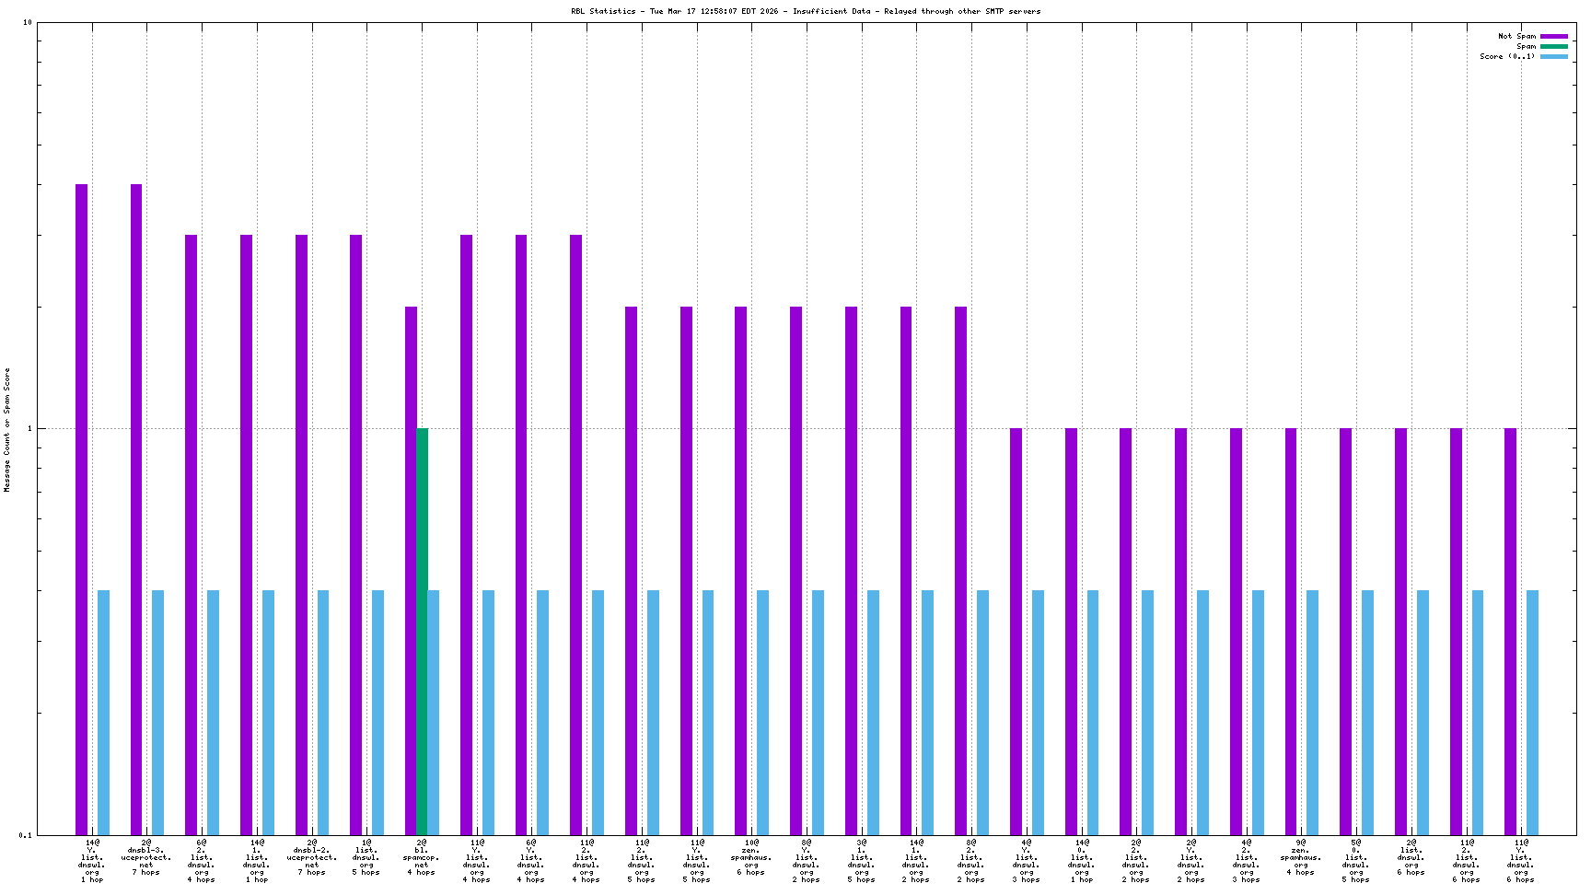Select blue Score bar above bl.spamcop.net
The height and width of the screenshot is (895, 1591).
click(434, 712)
